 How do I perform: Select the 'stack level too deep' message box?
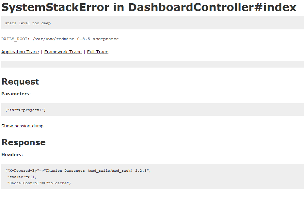pos(152,23)
